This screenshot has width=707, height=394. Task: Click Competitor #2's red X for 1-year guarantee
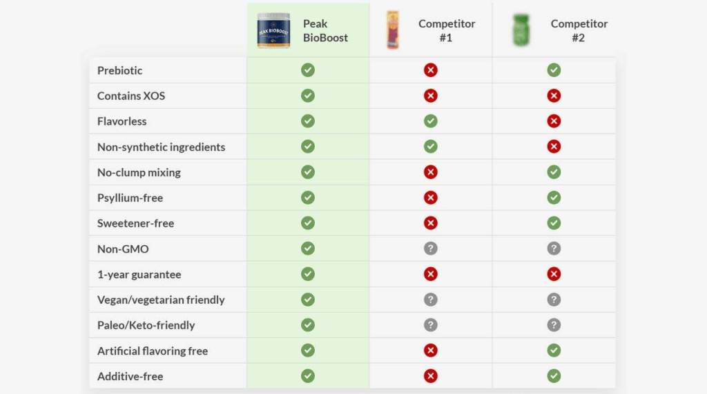click(554, 274)
